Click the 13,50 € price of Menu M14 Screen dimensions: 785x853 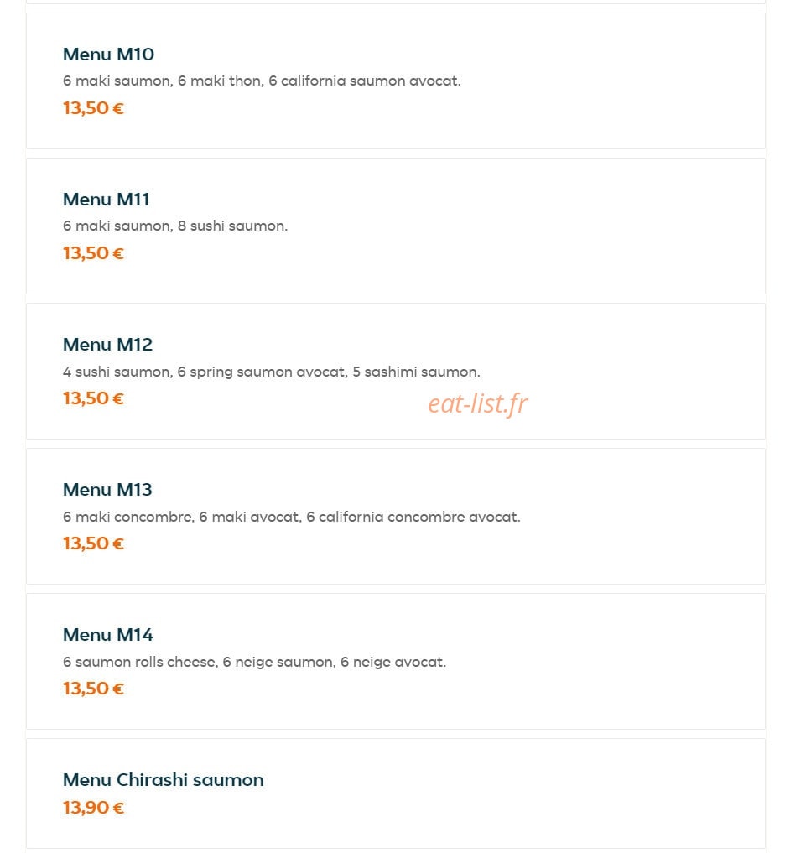tap(94, 689)
